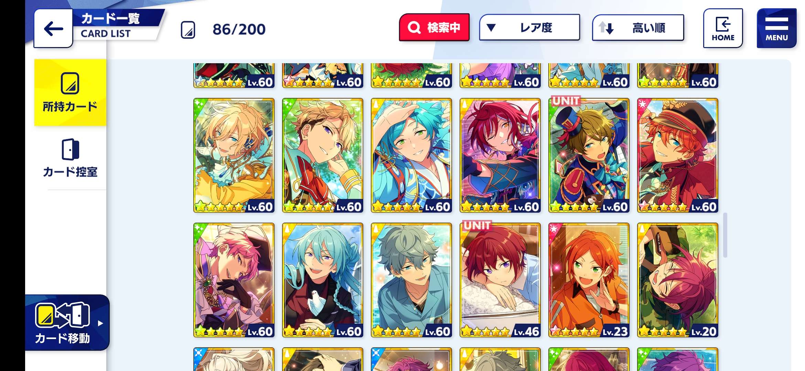
Task: Toggle the 高い順 sort order
Action: click(638, 27)
